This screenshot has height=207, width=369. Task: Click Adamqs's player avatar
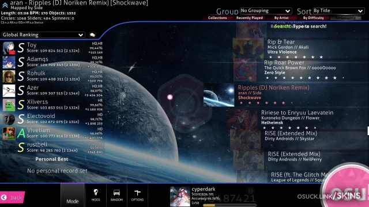(x=9, y=62)
